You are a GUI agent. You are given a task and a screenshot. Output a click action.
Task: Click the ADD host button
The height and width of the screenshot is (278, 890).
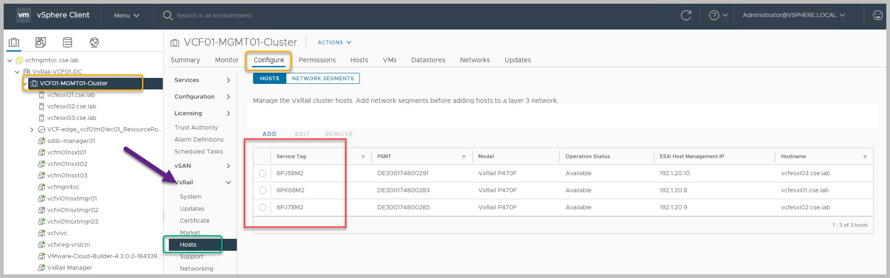tap(269, 134)
